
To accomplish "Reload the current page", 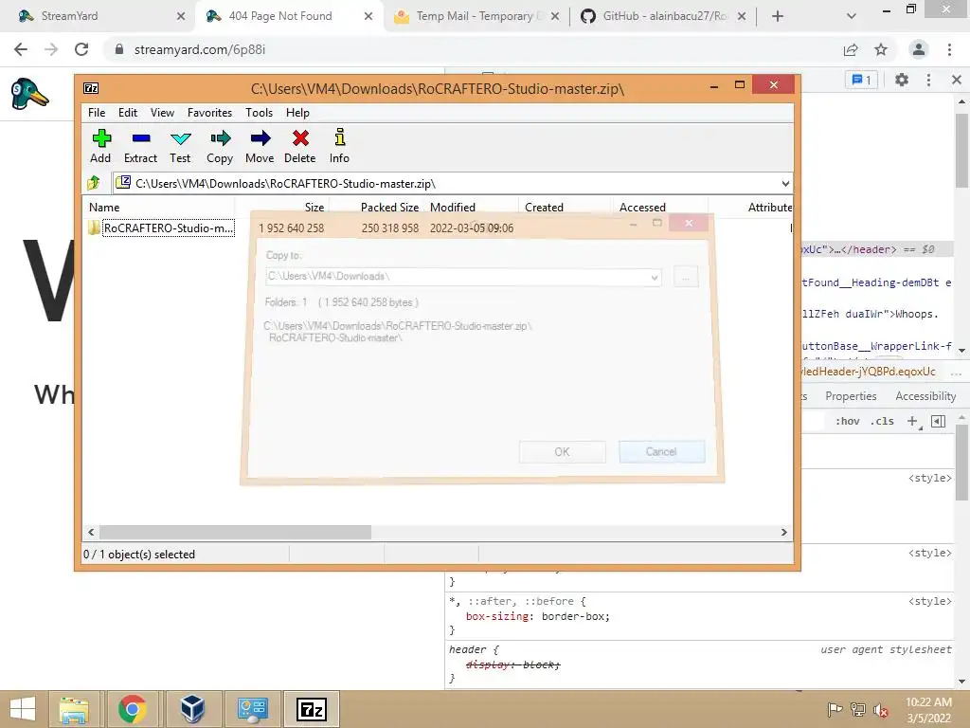I will click(81, 49).
